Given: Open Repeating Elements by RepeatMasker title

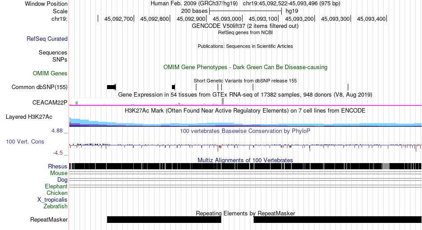Looking at the screenshot, I should [245, 213].
